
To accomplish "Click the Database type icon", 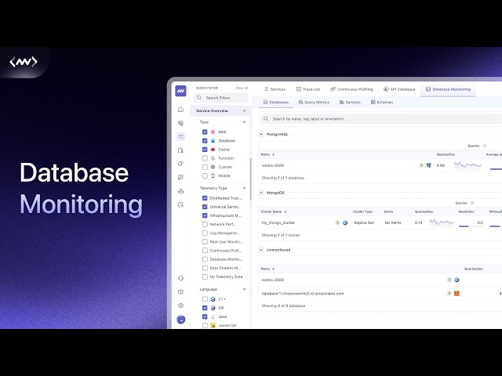I will pyautogui.click(x=213, y=141).
